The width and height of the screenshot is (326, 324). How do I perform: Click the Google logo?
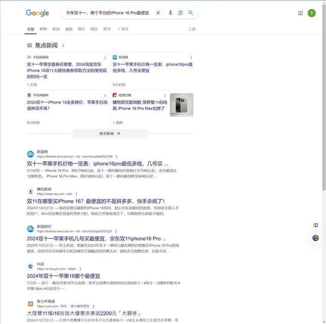(37, 13)
